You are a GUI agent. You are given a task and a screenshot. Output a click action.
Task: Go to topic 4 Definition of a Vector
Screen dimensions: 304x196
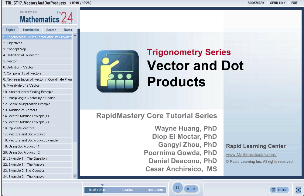tap(37, 55)
